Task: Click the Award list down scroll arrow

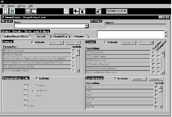Action: pyautogui.click(x=78, y=71)
